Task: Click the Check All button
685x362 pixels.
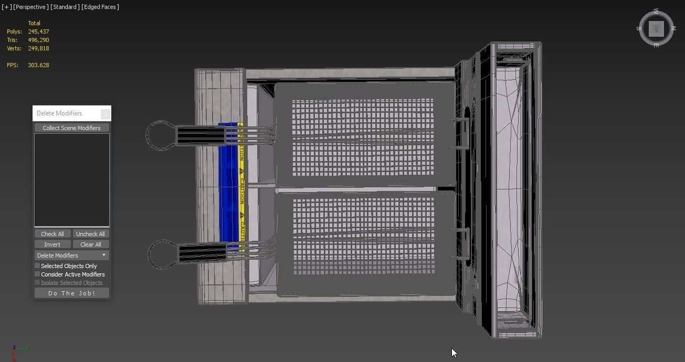Action: [x=52, y=234]
